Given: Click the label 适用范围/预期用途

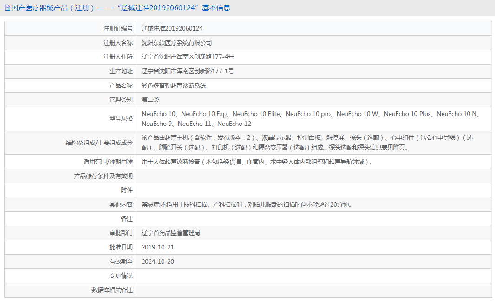Looking at the screenshot, I should [108, 162].
